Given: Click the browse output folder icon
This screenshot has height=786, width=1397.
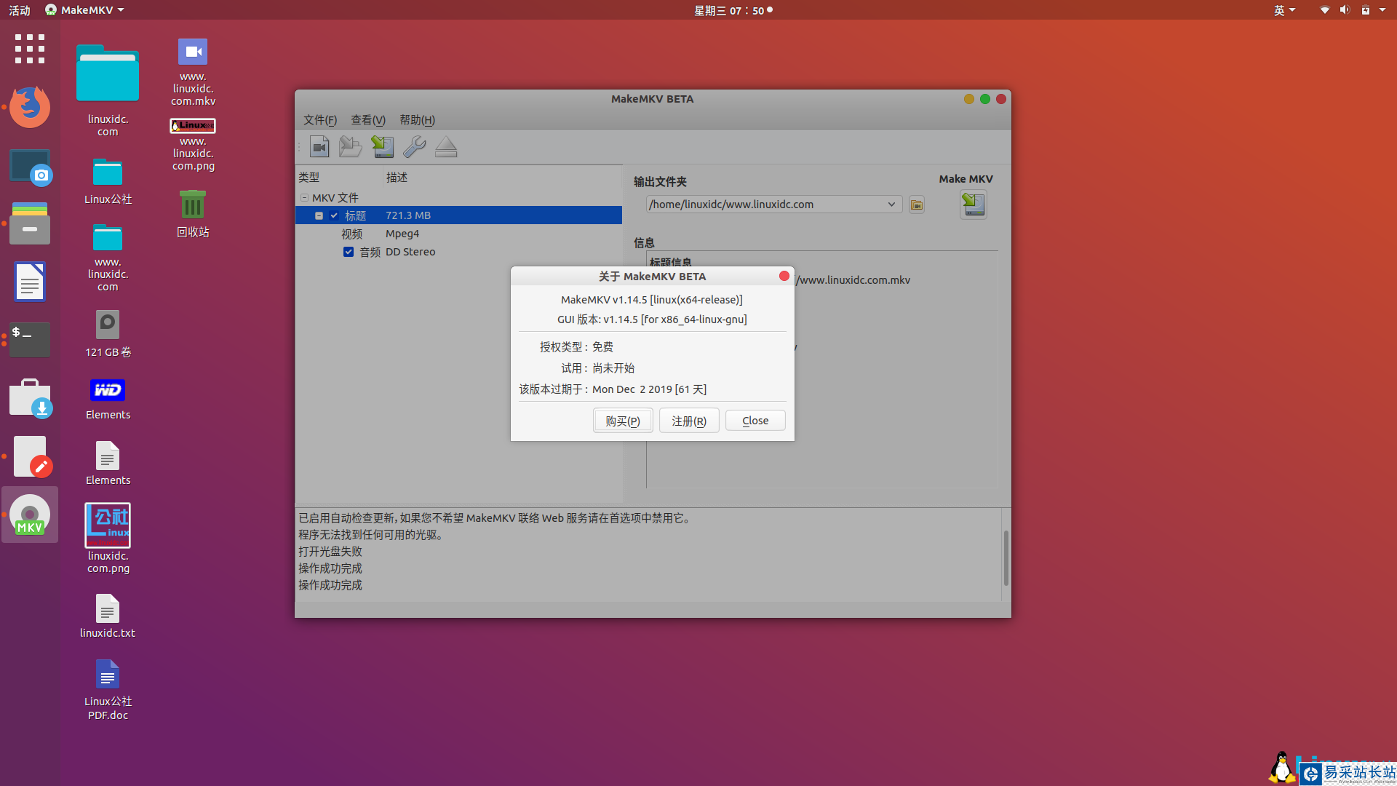Looking at the screenshot, I should [917, 205].
